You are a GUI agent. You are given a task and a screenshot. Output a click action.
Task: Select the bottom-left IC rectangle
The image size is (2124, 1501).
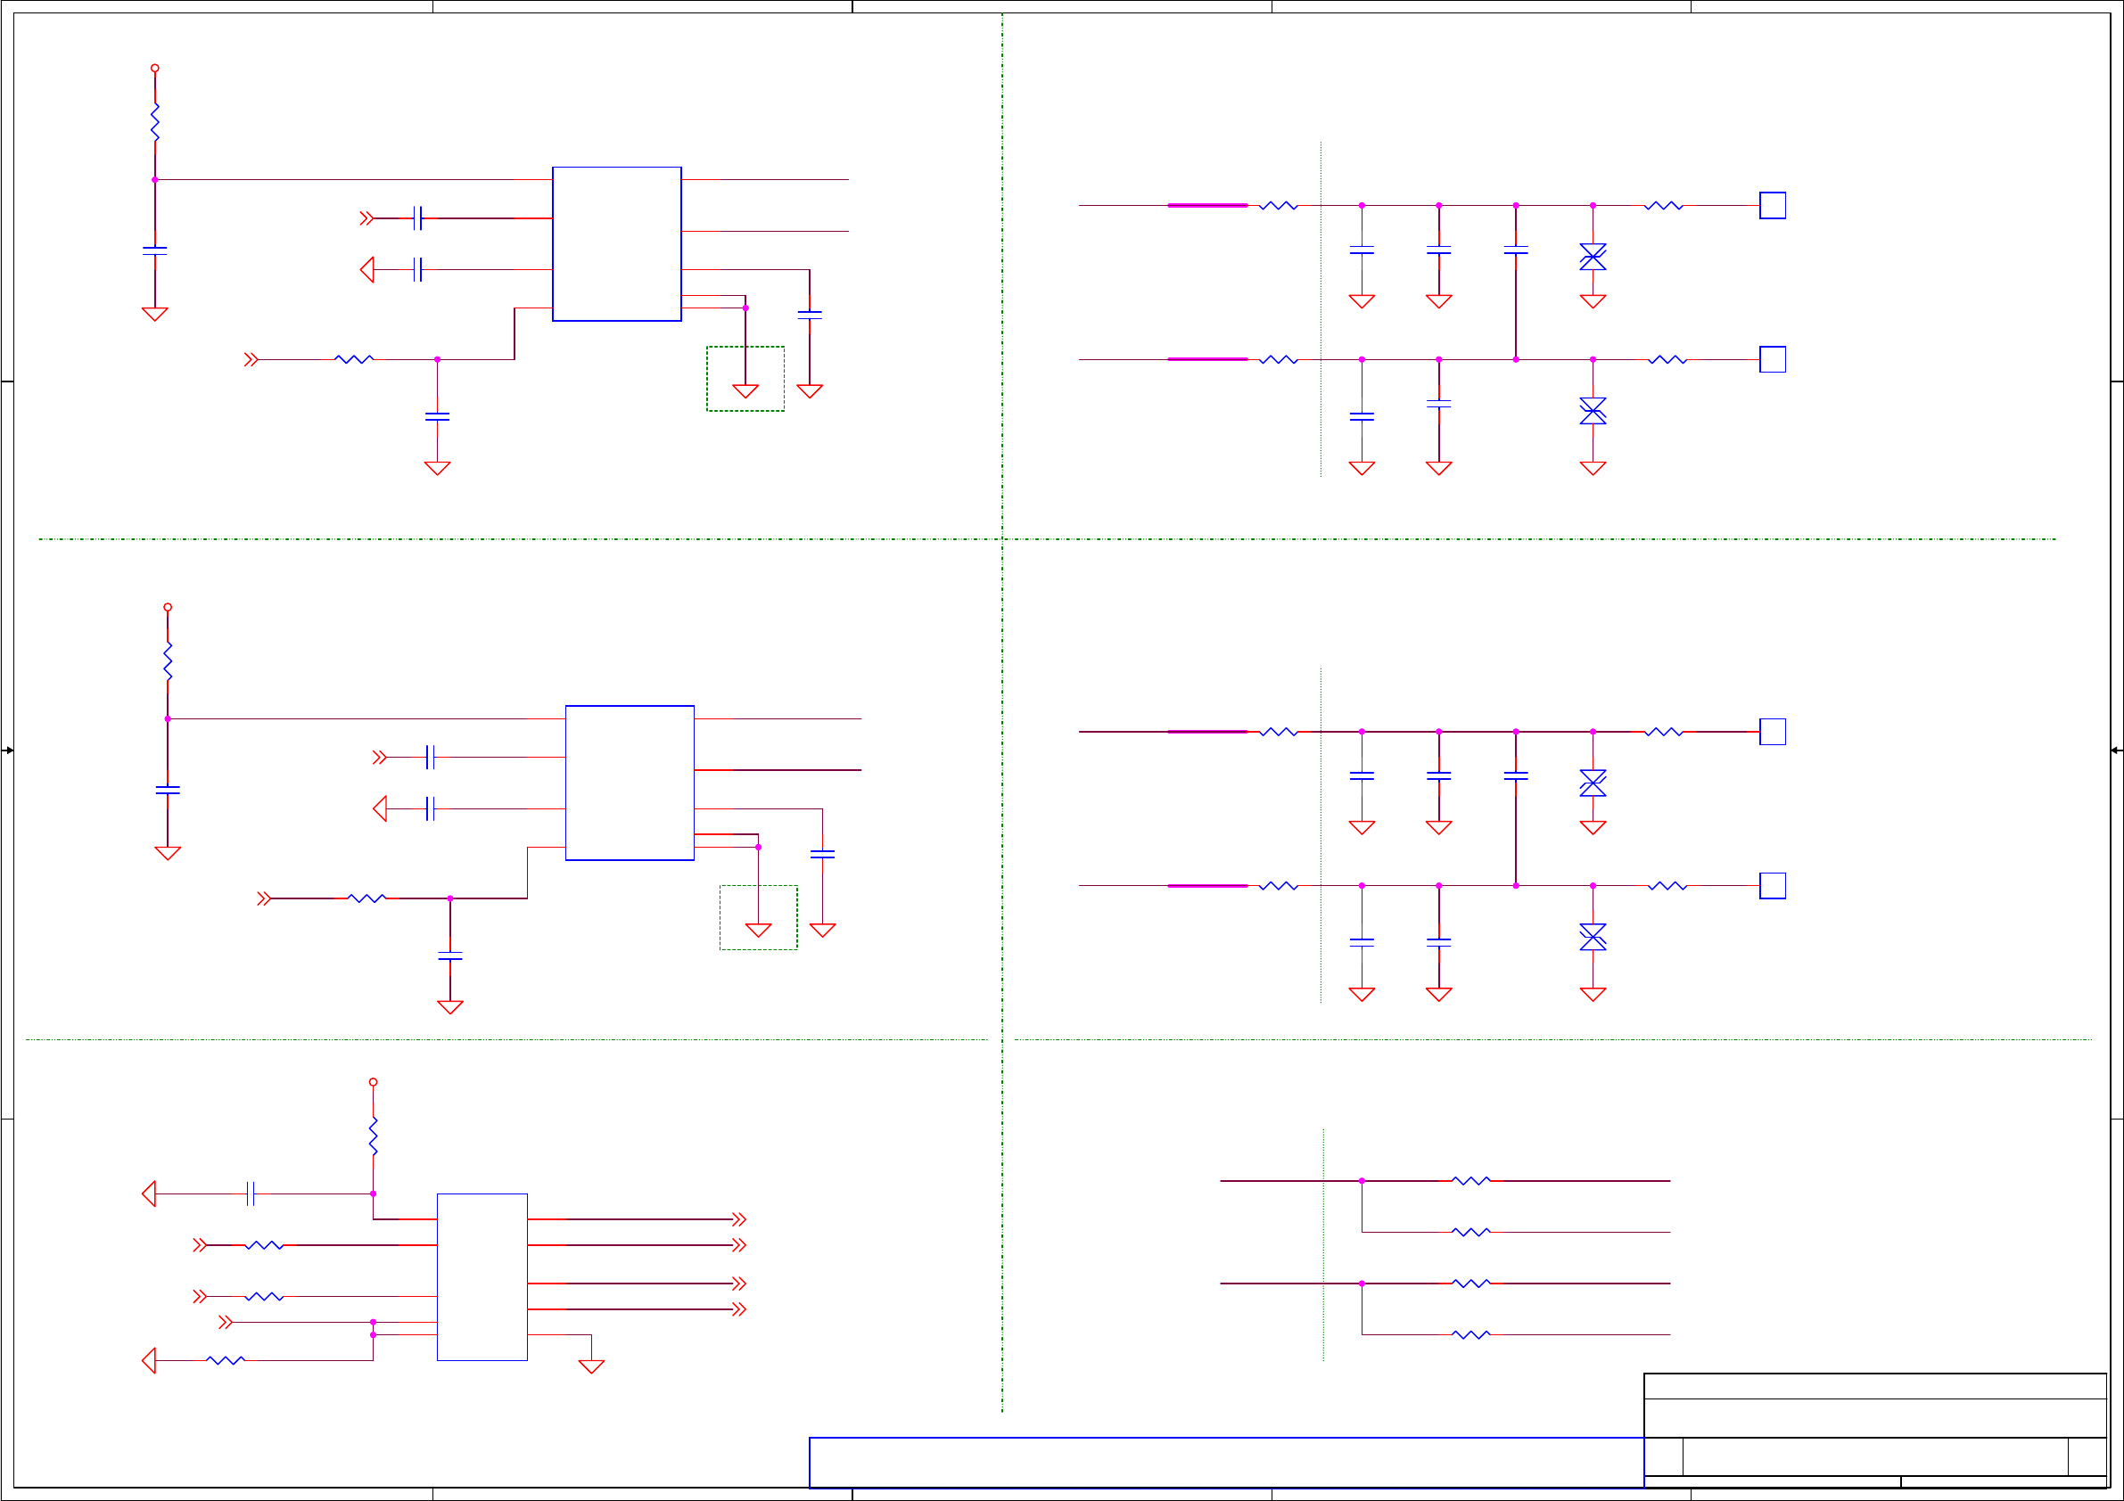(482, 1276)
